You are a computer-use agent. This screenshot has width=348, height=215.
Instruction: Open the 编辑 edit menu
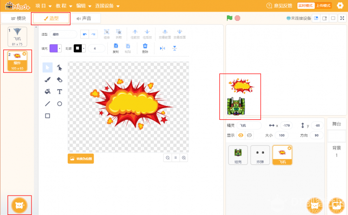84,6
